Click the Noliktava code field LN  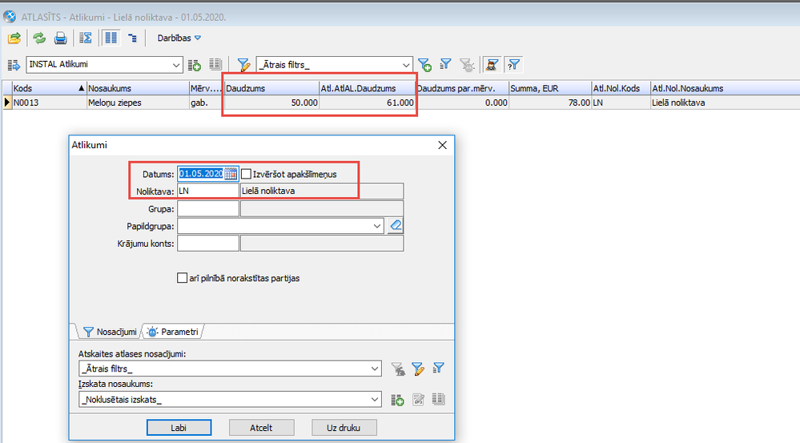(x=207, y=191)
